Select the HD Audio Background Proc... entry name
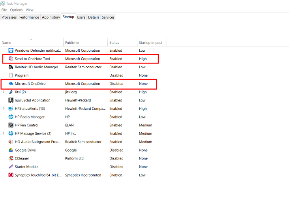 click(38, 142)
